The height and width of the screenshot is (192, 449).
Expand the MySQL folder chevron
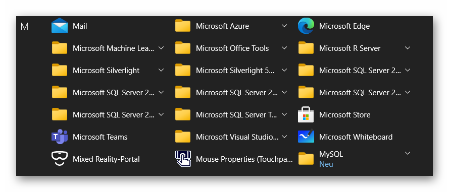(x=408, y=153)
